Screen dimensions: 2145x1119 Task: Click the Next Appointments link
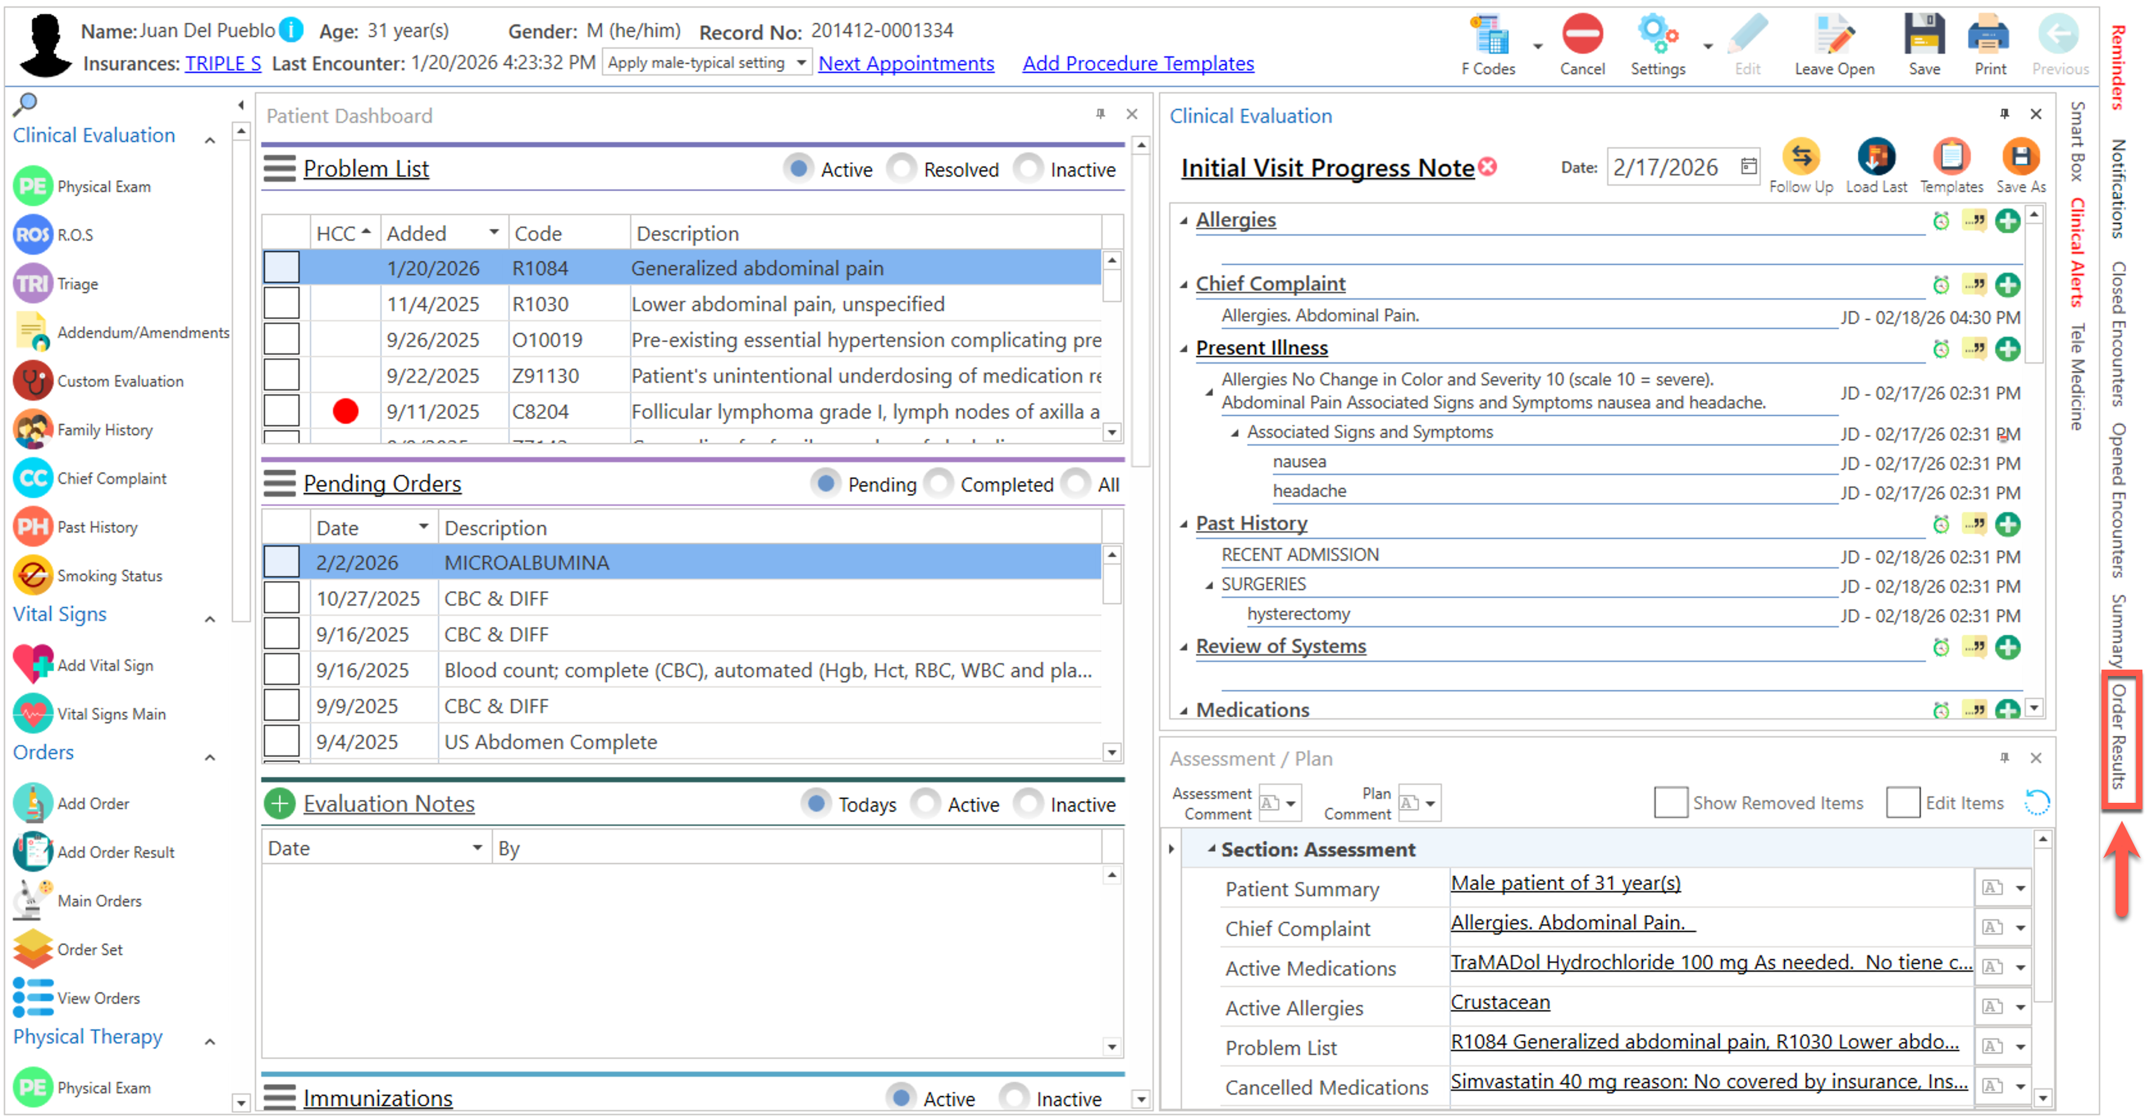click(x=905, y=63)
